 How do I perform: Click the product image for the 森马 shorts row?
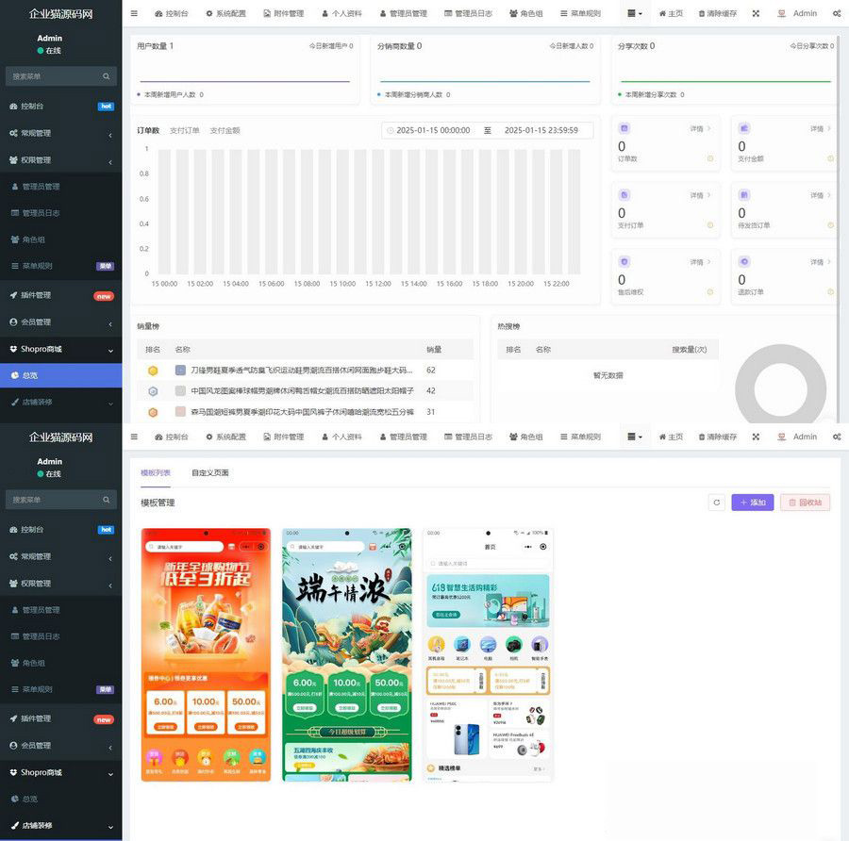(180, 412)
